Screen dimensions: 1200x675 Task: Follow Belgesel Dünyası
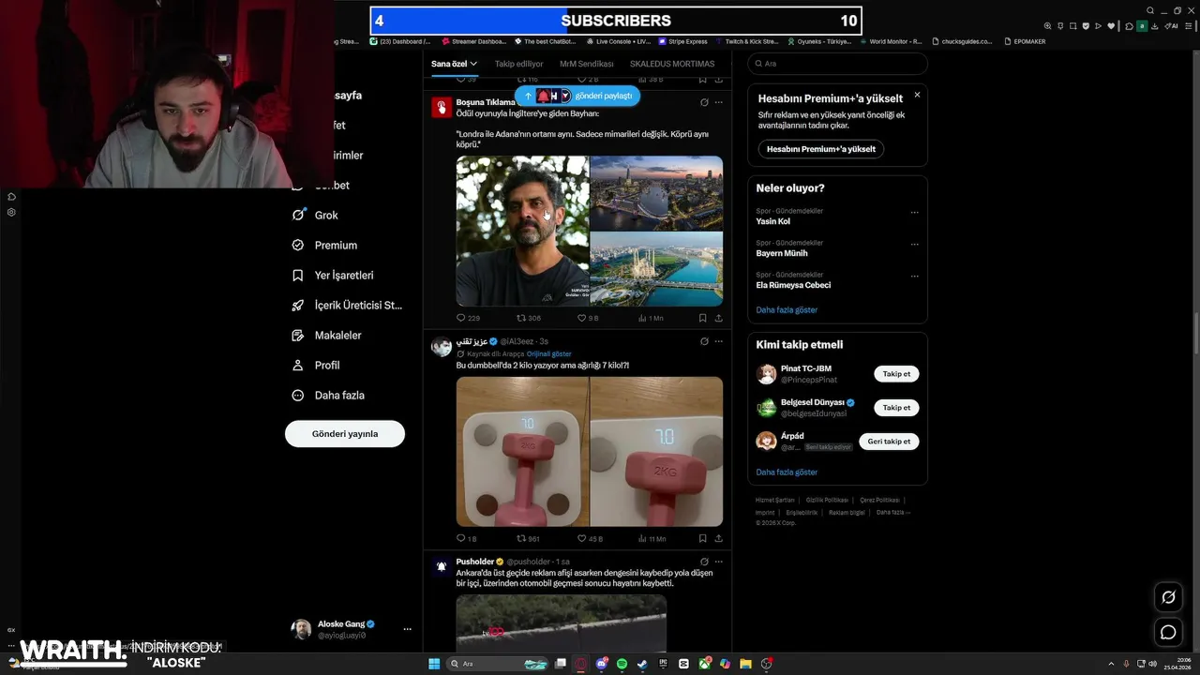tap(896, 408)
